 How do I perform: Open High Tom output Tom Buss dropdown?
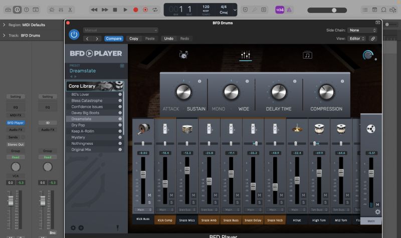(x=319, y=209)
